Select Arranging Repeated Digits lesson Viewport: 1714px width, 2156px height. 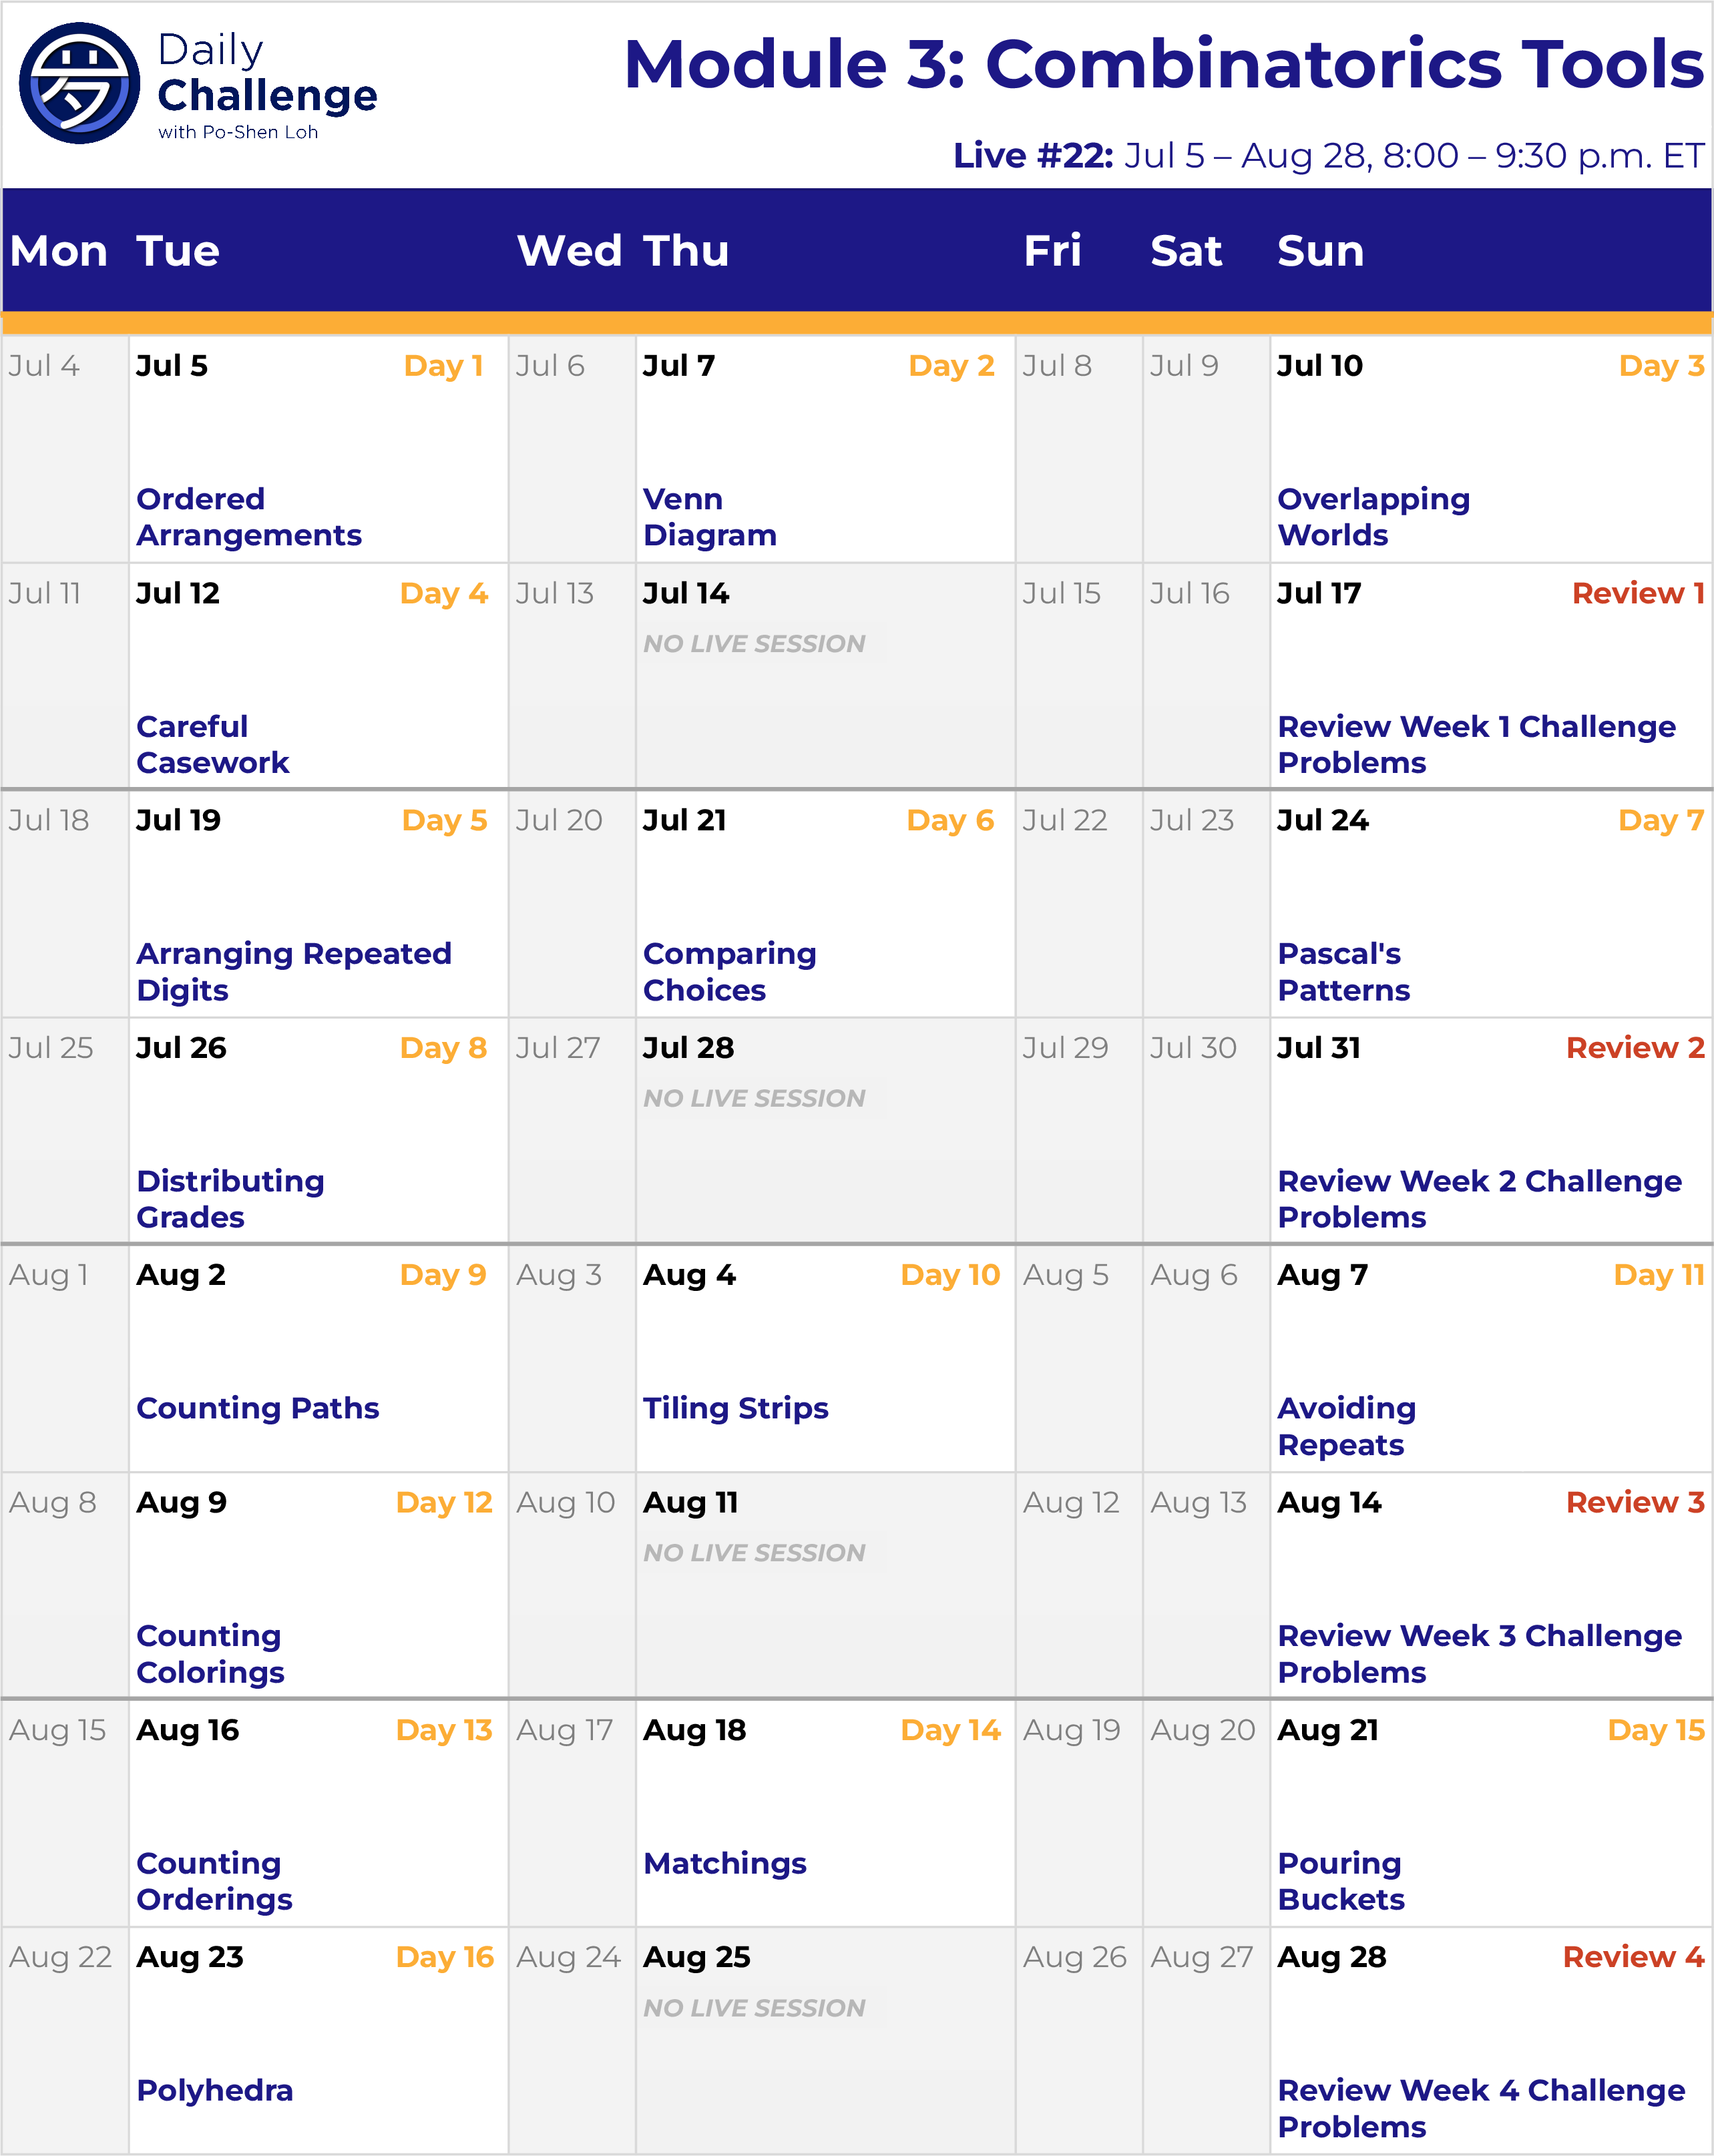pyautogui.click(x=293, y=971)
